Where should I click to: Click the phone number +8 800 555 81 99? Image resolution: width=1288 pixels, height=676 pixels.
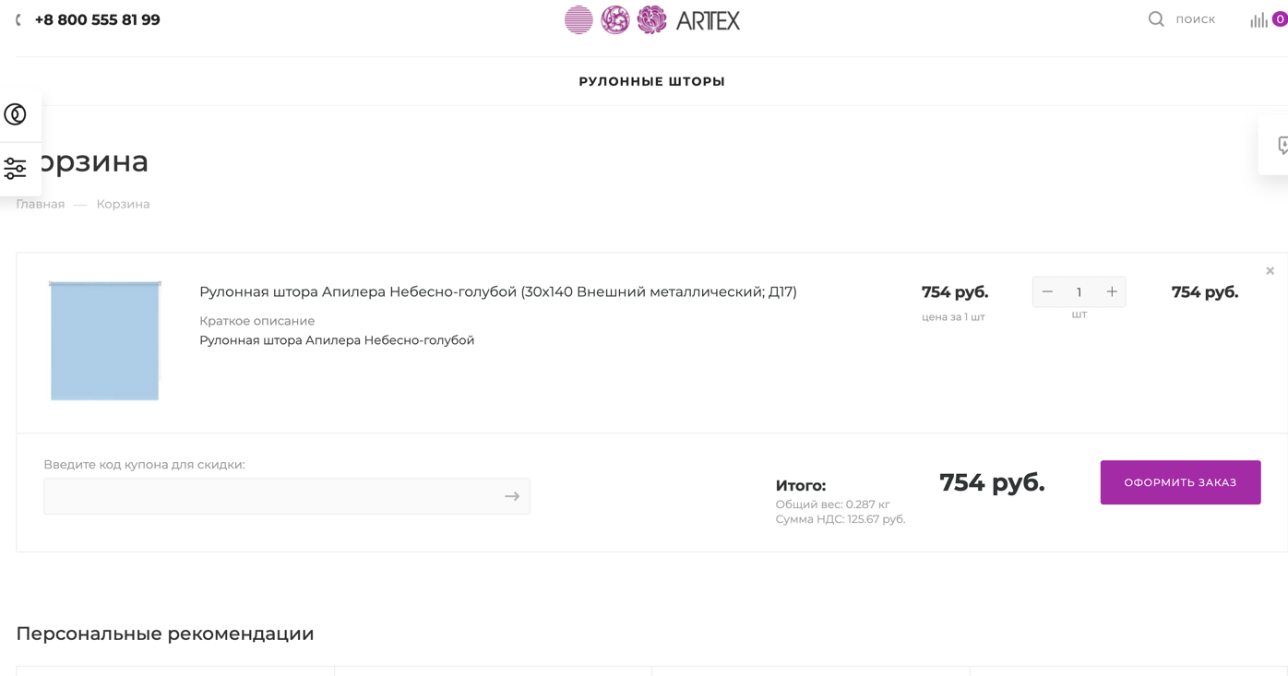(x=97, y=19)
